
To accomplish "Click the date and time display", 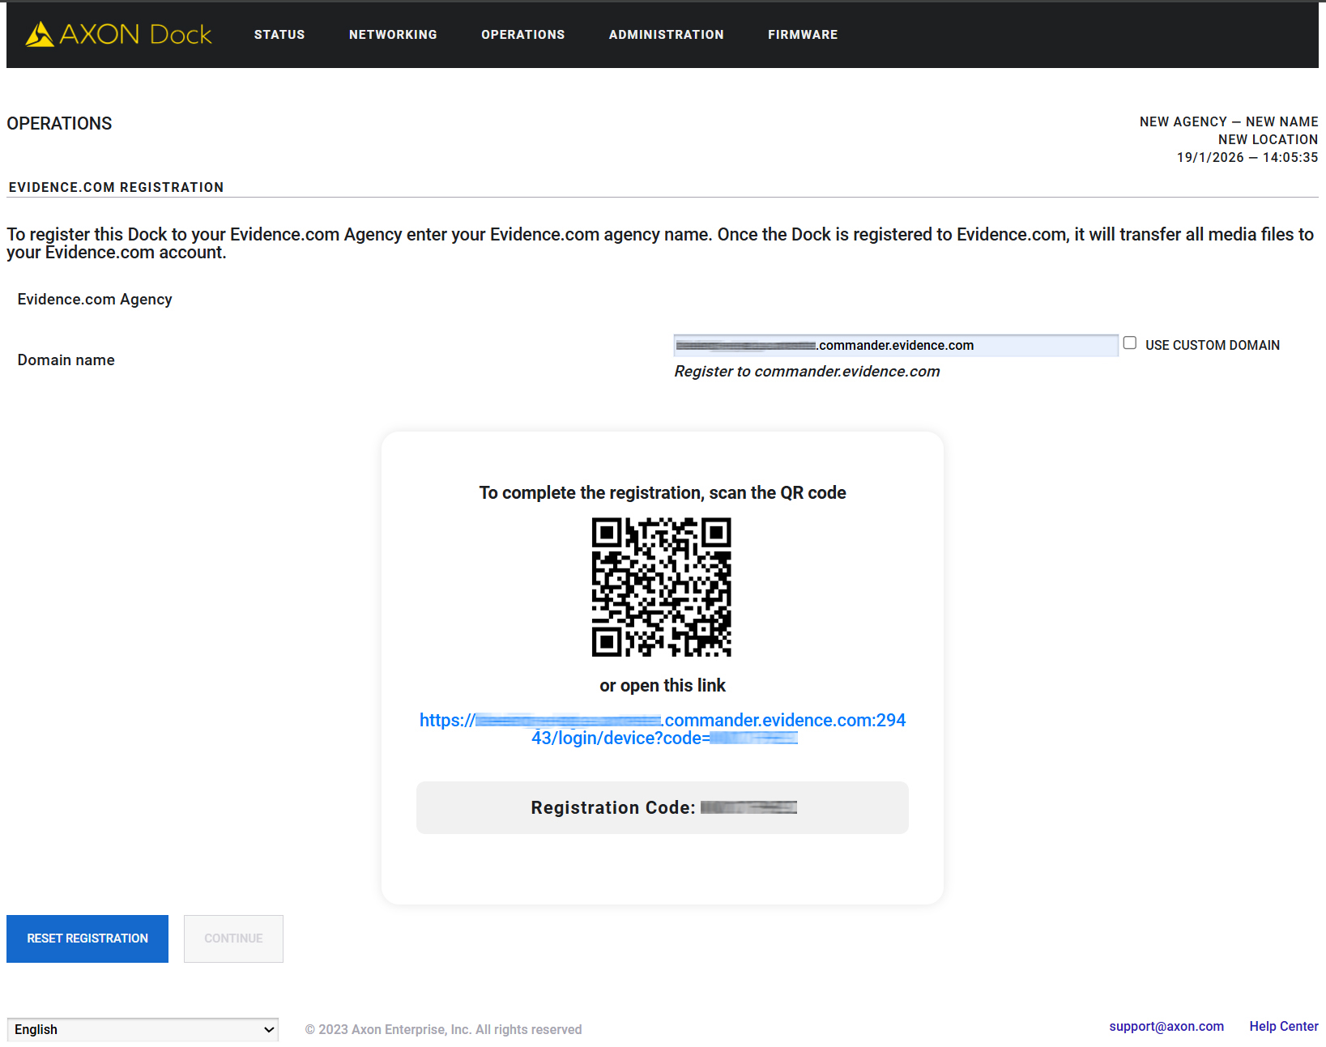I will (1247, 158).
